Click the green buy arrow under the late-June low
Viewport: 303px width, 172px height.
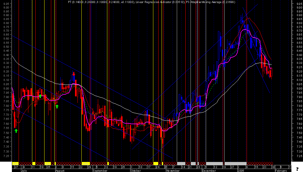pos(16,131)
